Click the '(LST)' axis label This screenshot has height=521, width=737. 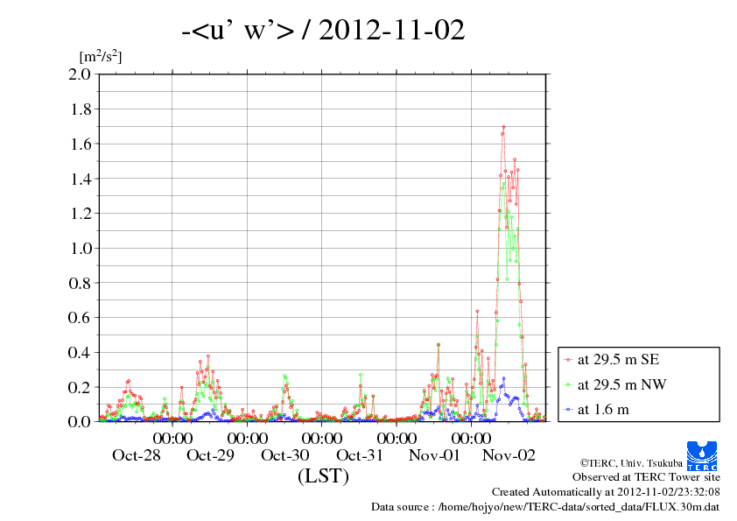[323, 475]
